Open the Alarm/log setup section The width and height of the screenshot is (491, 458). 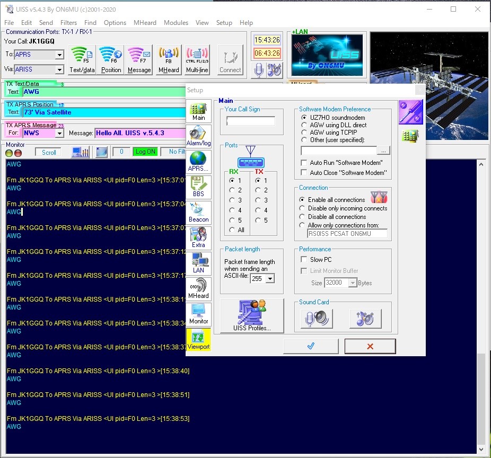198,136
